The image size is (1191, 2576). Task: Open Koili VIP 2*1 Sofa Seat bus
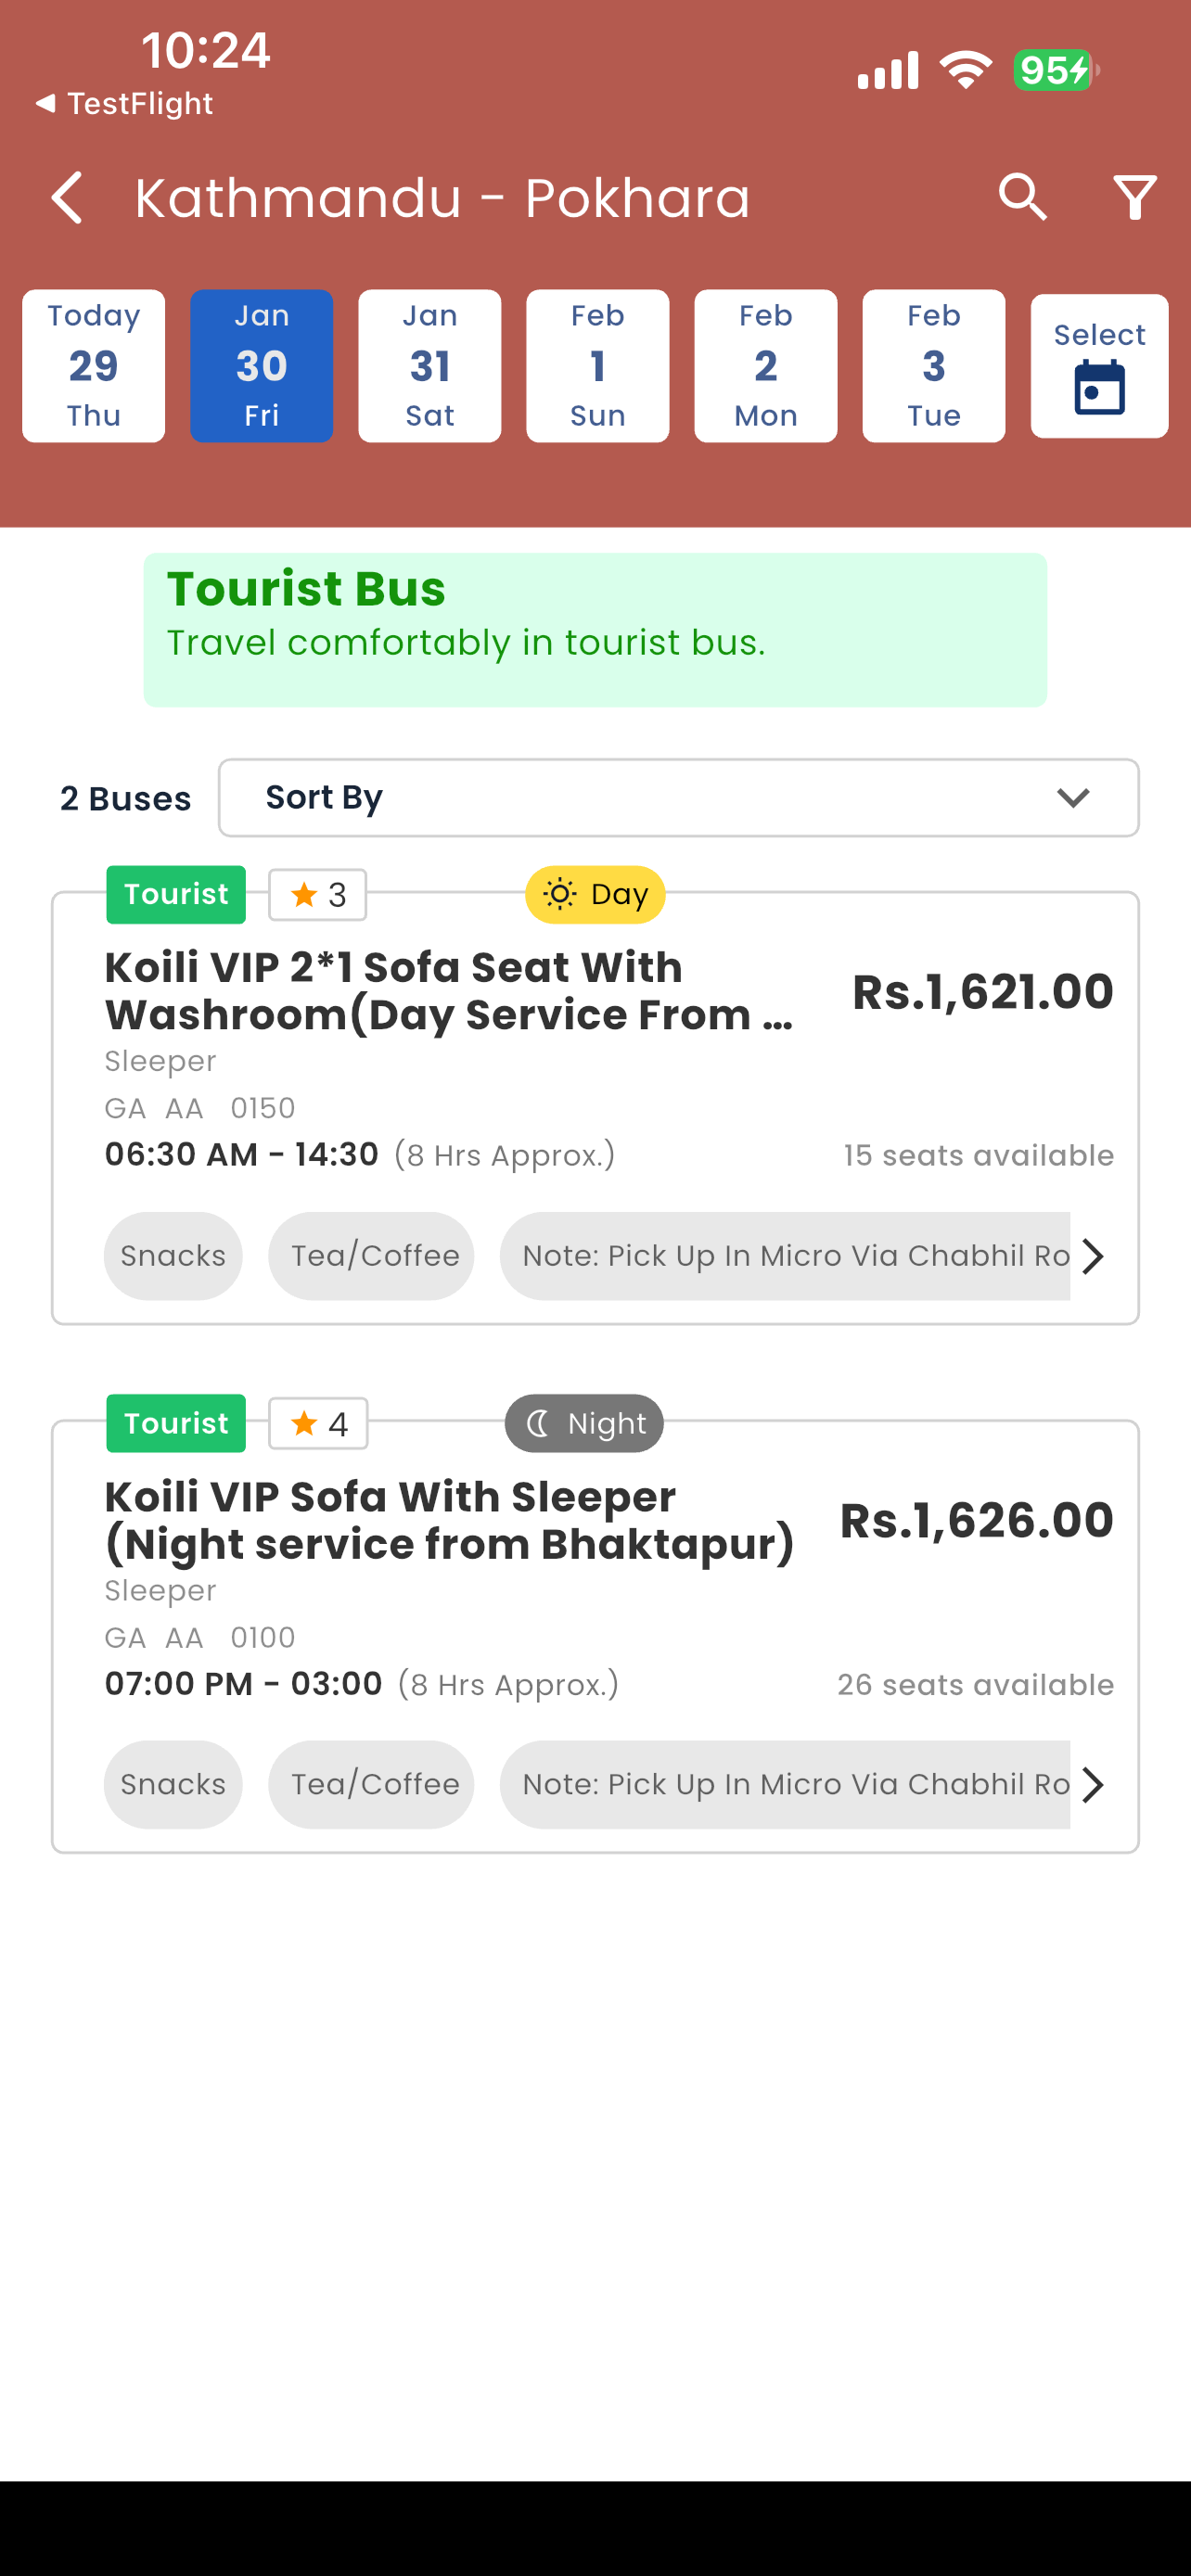pos(595,1107)
